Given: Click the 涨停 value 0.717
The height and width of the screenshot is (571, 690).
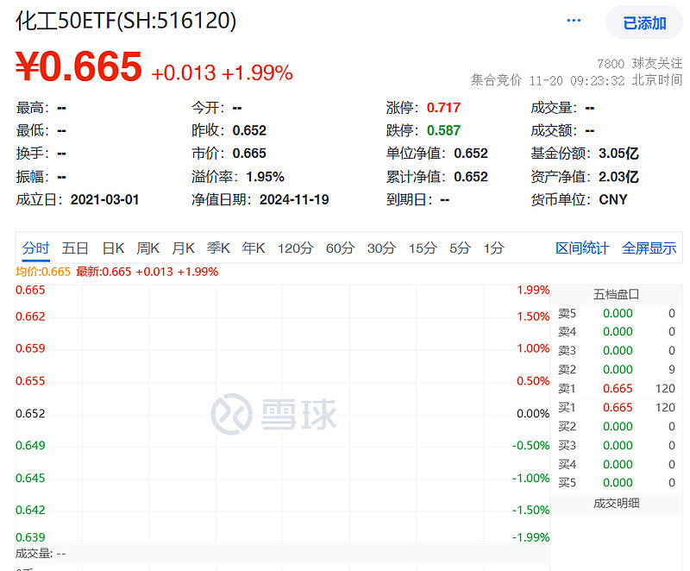Looking at the screenshot, I should (x=443, y=108).
